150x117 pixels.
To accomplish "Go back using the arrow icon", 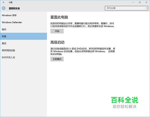I will coord(3,2).
